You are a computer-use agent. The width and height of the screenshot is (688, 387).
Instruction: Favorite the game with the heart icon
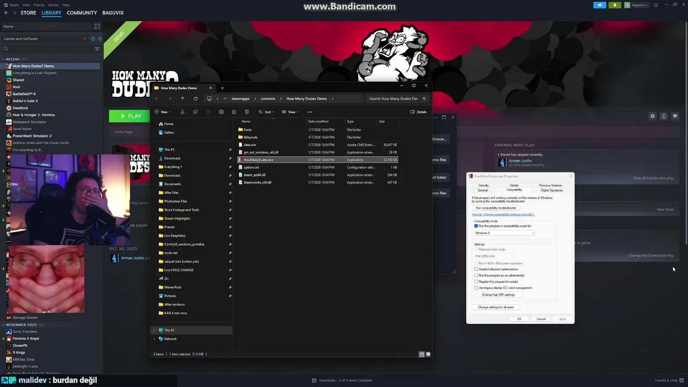pyautogui.click(x=675, y=116)
